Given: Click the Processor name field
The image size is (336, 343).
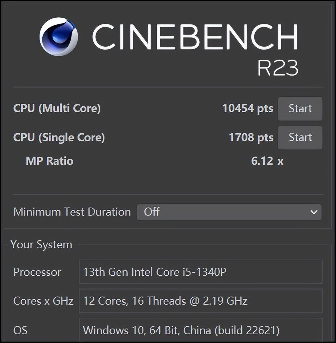Looking at the screenshot, I should [x=201, y=272].
